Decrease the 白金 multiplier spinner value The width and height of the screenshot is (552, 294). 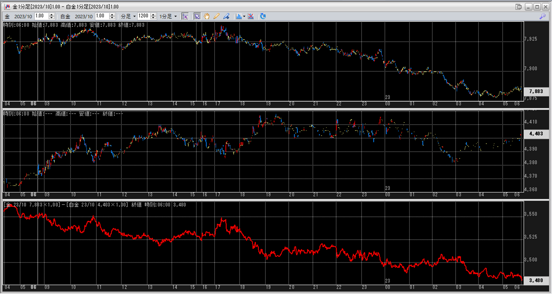112,18
